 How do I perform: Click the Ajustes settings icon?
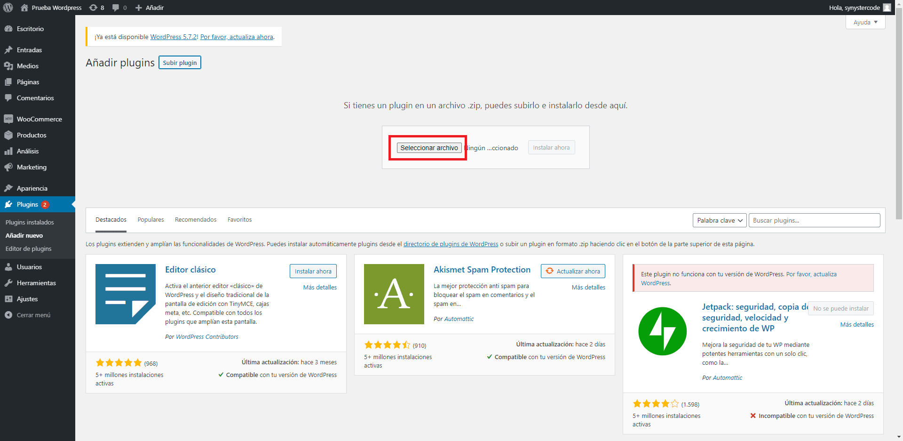[x=8, y=299]
